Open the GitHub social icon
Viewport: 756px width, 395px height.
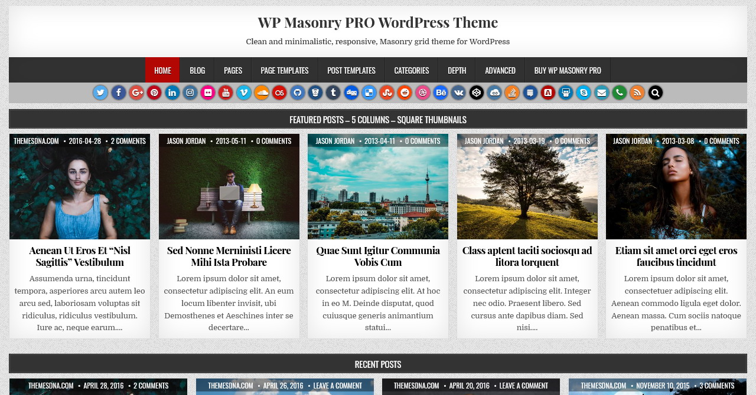point(298,93)
